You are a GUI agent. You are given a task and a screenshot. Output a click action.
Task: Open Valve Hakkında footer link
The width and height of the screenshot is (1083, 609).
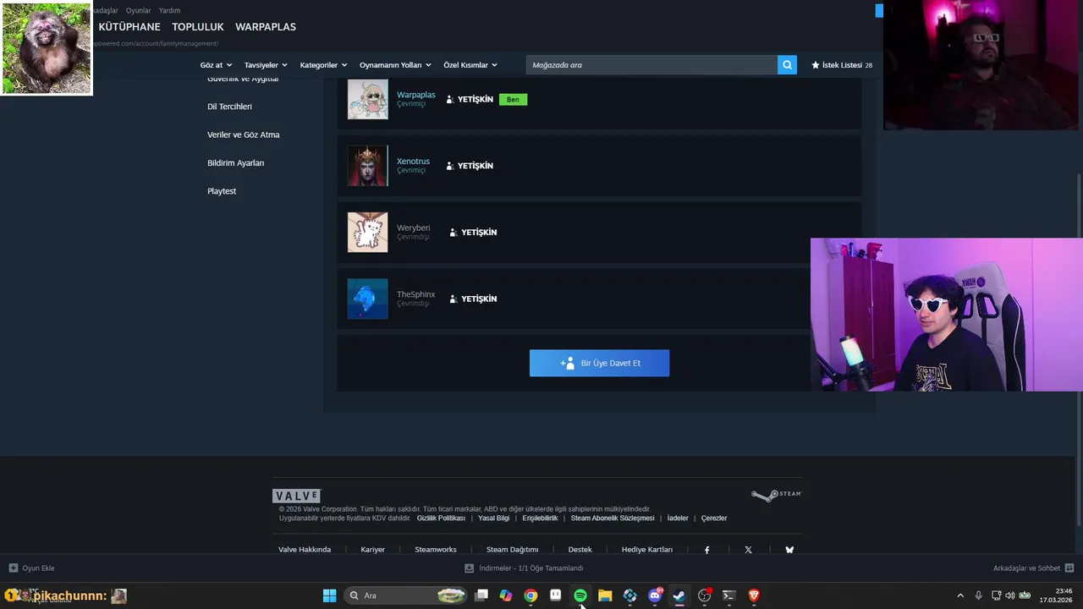305,550
